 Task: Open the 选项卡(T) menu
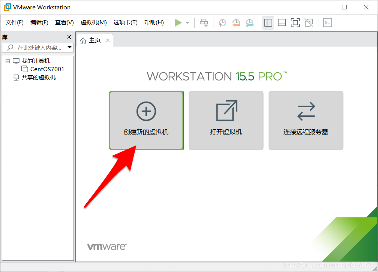point(125,22)
